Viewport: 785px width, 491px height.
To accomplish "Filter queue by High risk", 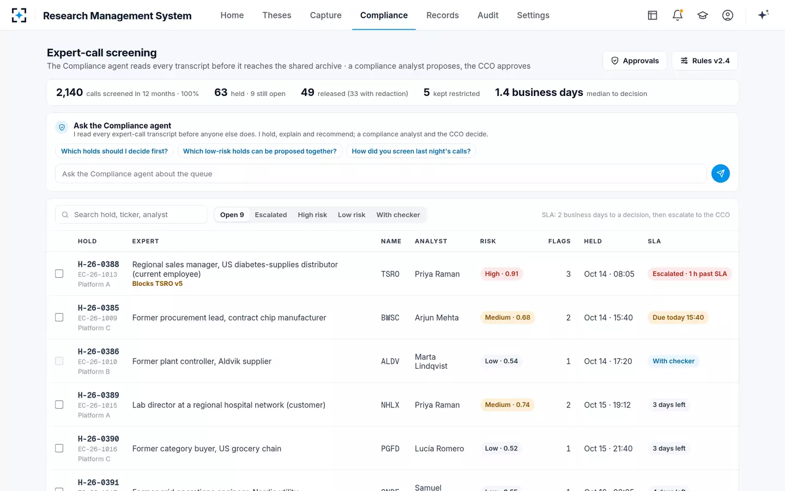I will click(x=312, y=215).
